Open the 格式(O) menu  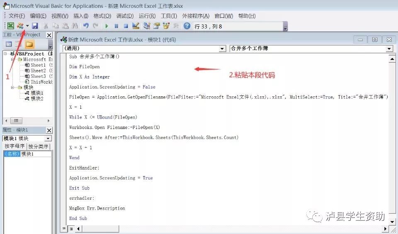click(102, 16)
